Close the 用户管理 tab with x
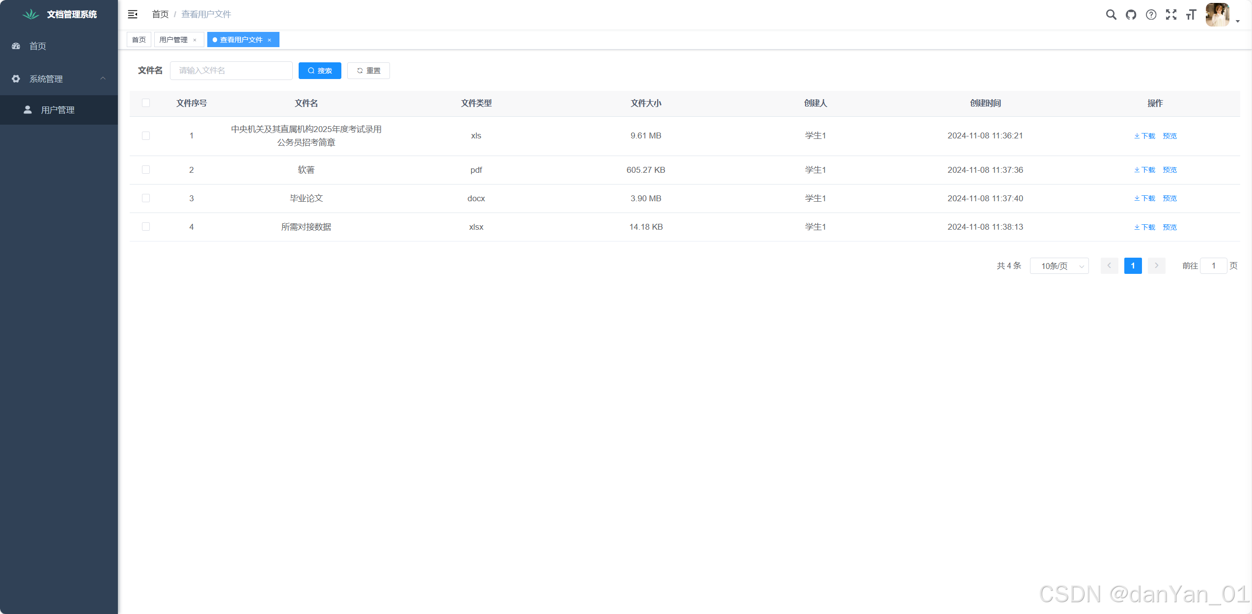Image resolution: width=1252 pixels, height=614 pixels. 195,40
